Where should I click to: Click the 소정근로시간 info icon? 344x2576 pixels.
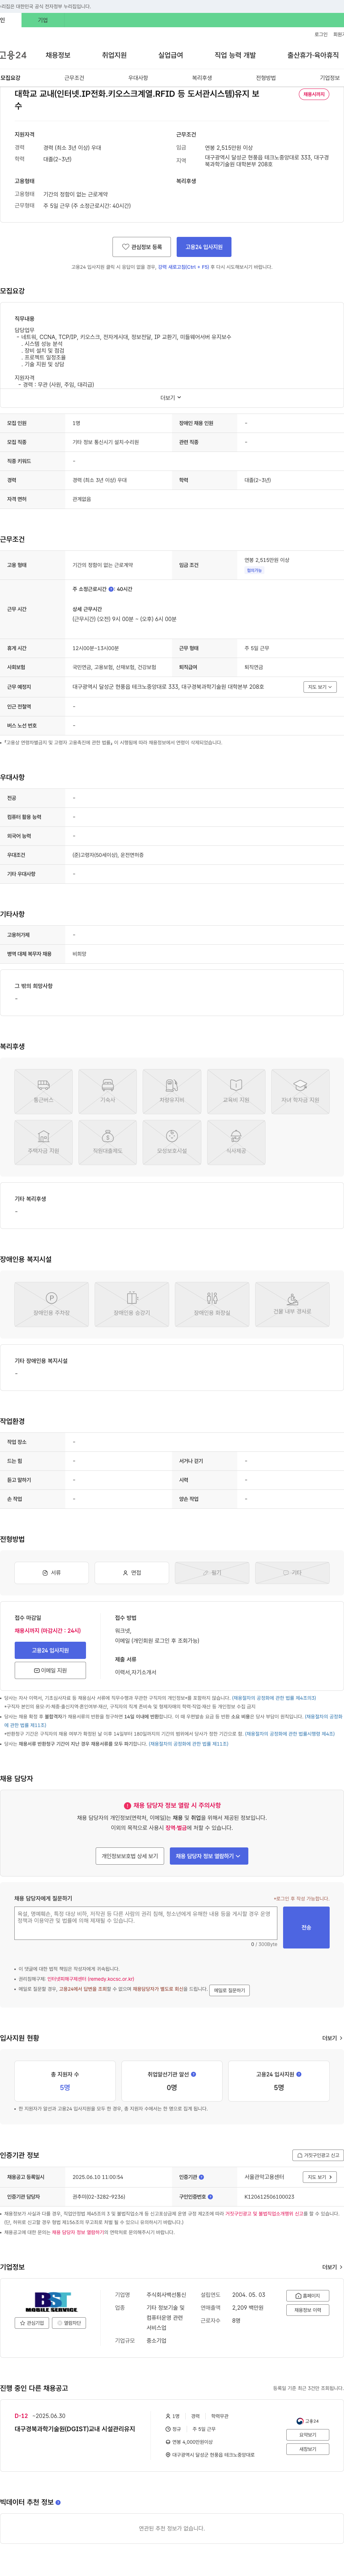111,589
